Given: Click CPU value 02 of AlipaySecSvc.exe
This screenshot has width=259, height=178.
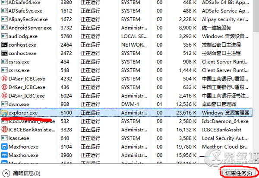Looking at the screenshot, I should [x=160, y=19].
